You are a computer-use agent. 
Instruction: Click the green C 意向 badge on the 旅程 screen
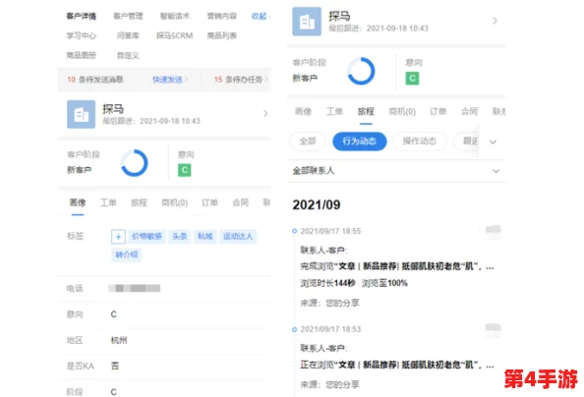[x=412, y=79]
